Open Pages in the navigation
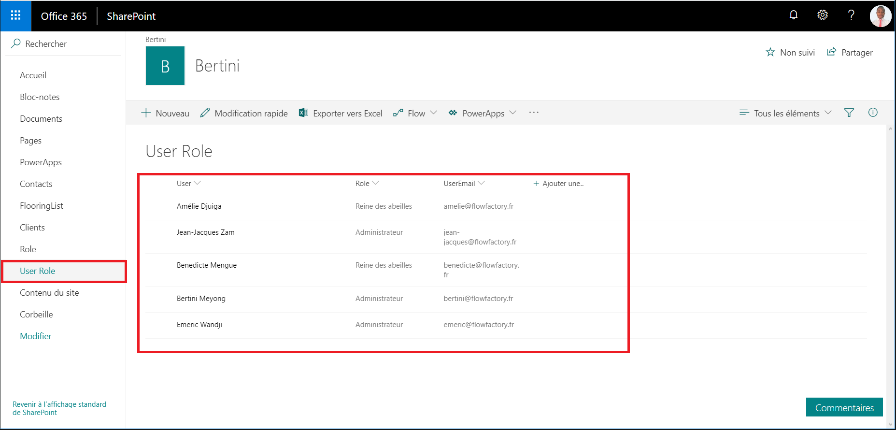The width and height of the screenshot is (896, 430). coord(30,141)
